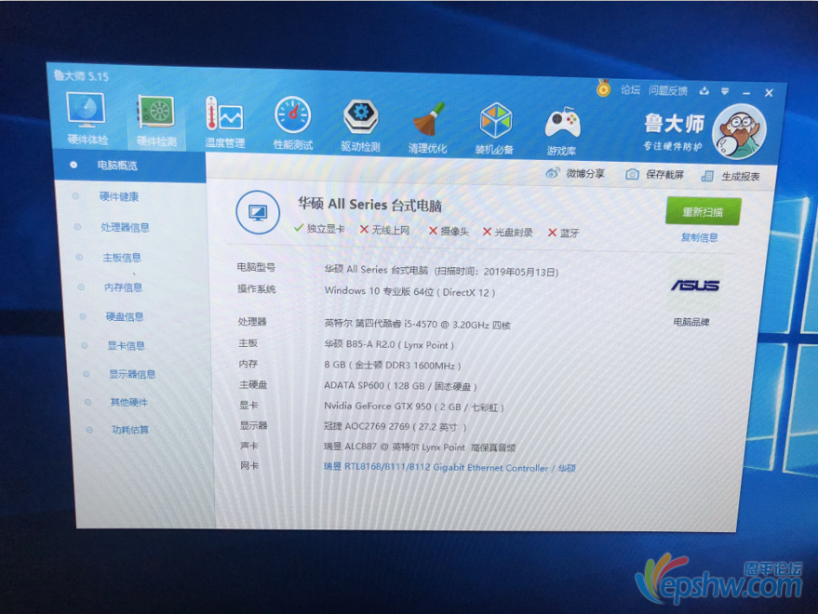Click the 无线上网 status label

[x=385, y=230]
